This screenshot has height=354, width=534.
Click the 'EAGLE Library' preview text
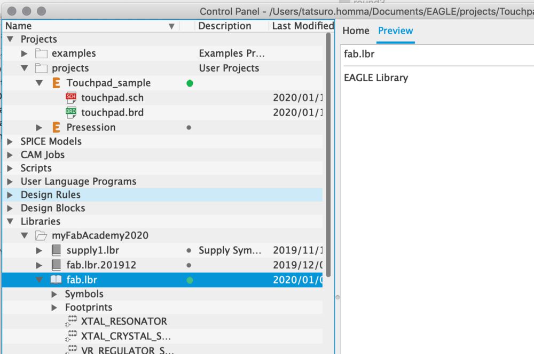(x=375, y=78)
